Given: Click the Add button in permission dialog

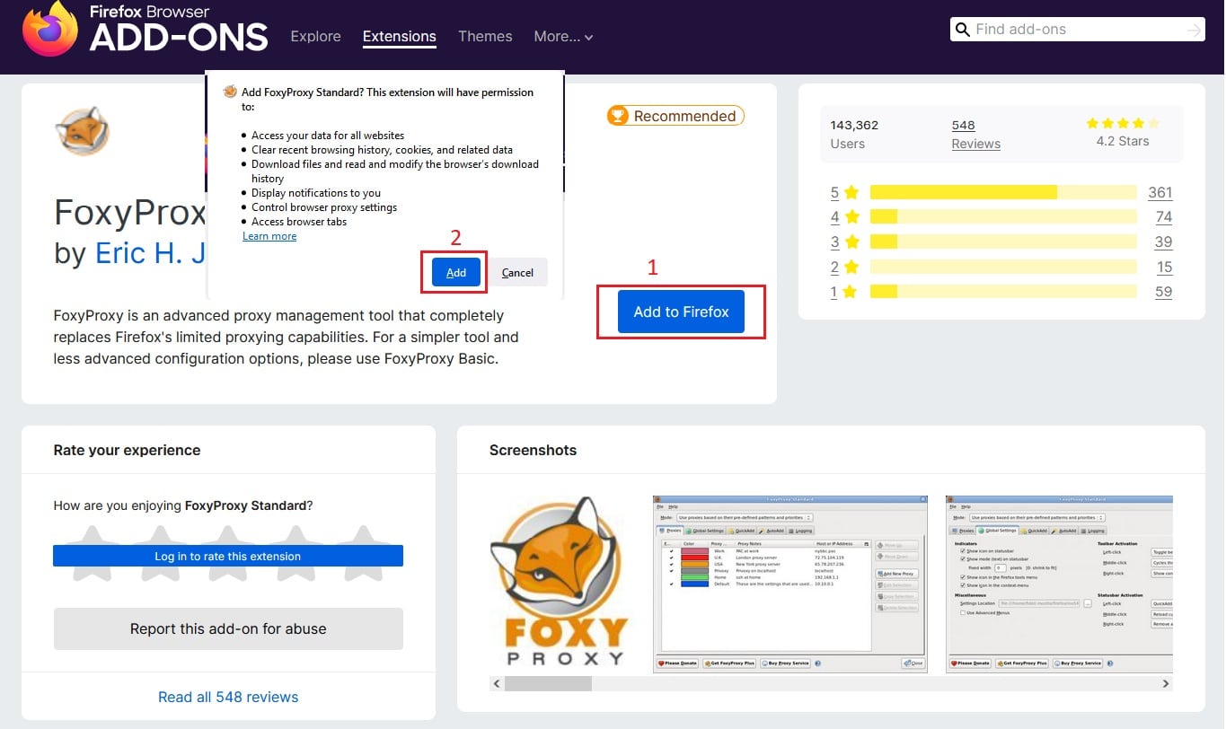Looking at the screenshot, I should [456, 272].
